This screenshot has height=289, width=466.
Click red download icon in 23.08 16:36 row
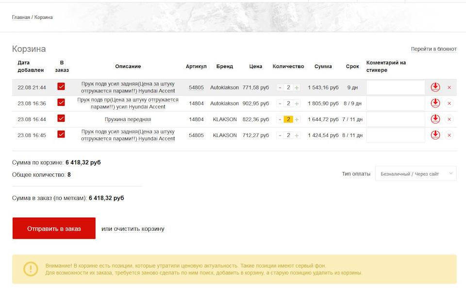(x=435, y=103)
